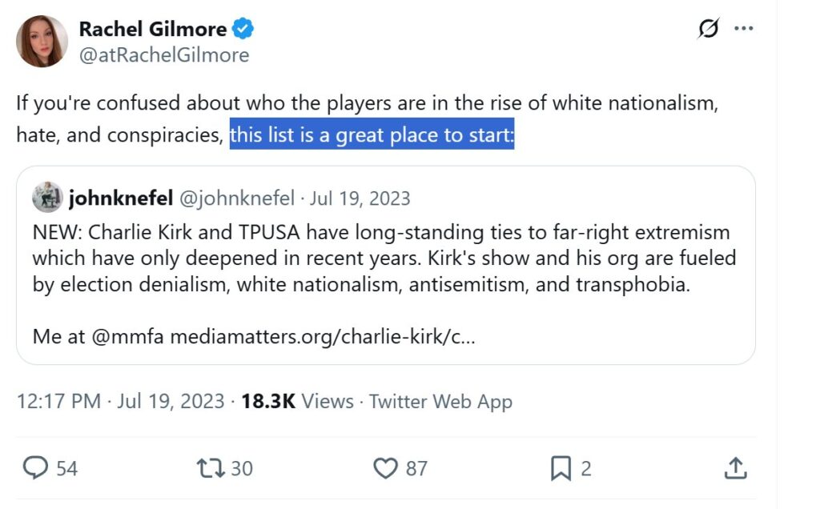Click the repost arrows icon

click(209, 468)
